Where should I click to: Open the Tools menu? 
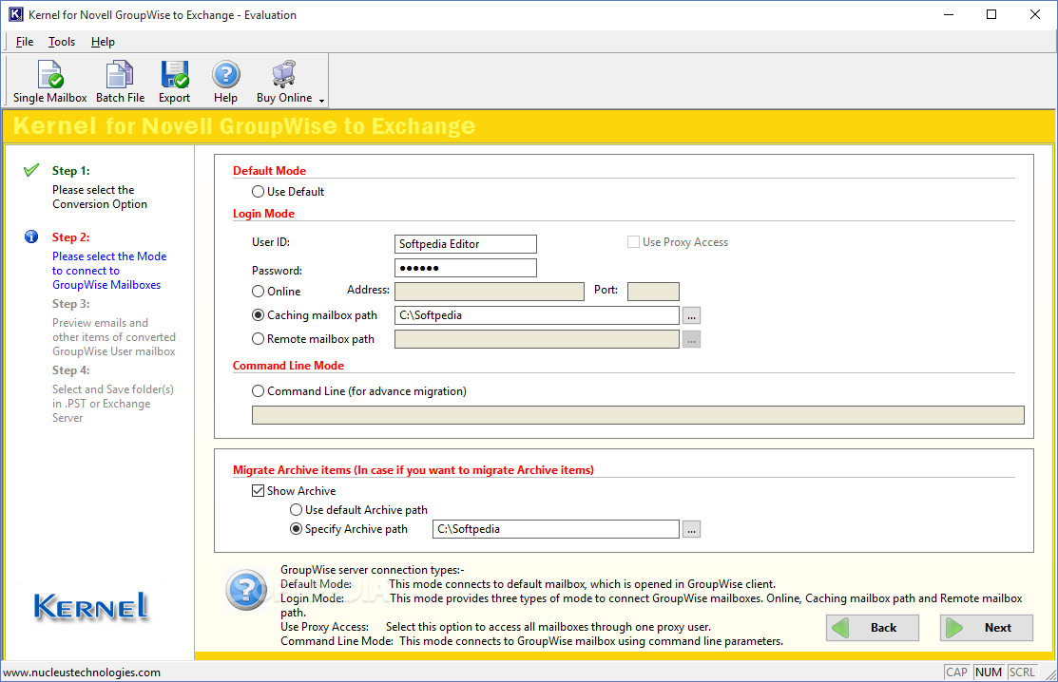62,42
